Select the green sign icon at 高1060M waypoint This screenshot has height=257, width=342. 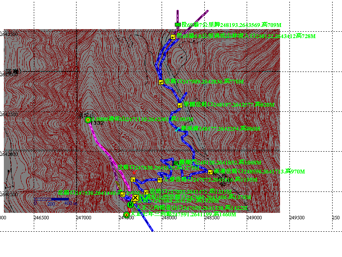[x=176, y=163]
